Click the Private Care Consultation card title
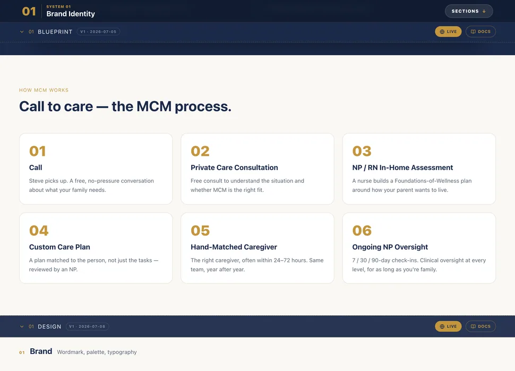 pos(234,167)
